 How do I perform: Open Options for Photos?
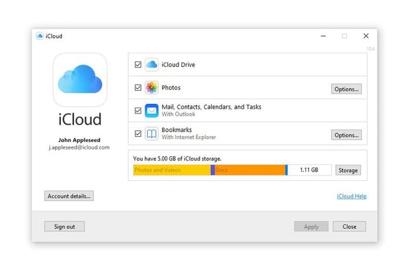(x=347, y=89)
